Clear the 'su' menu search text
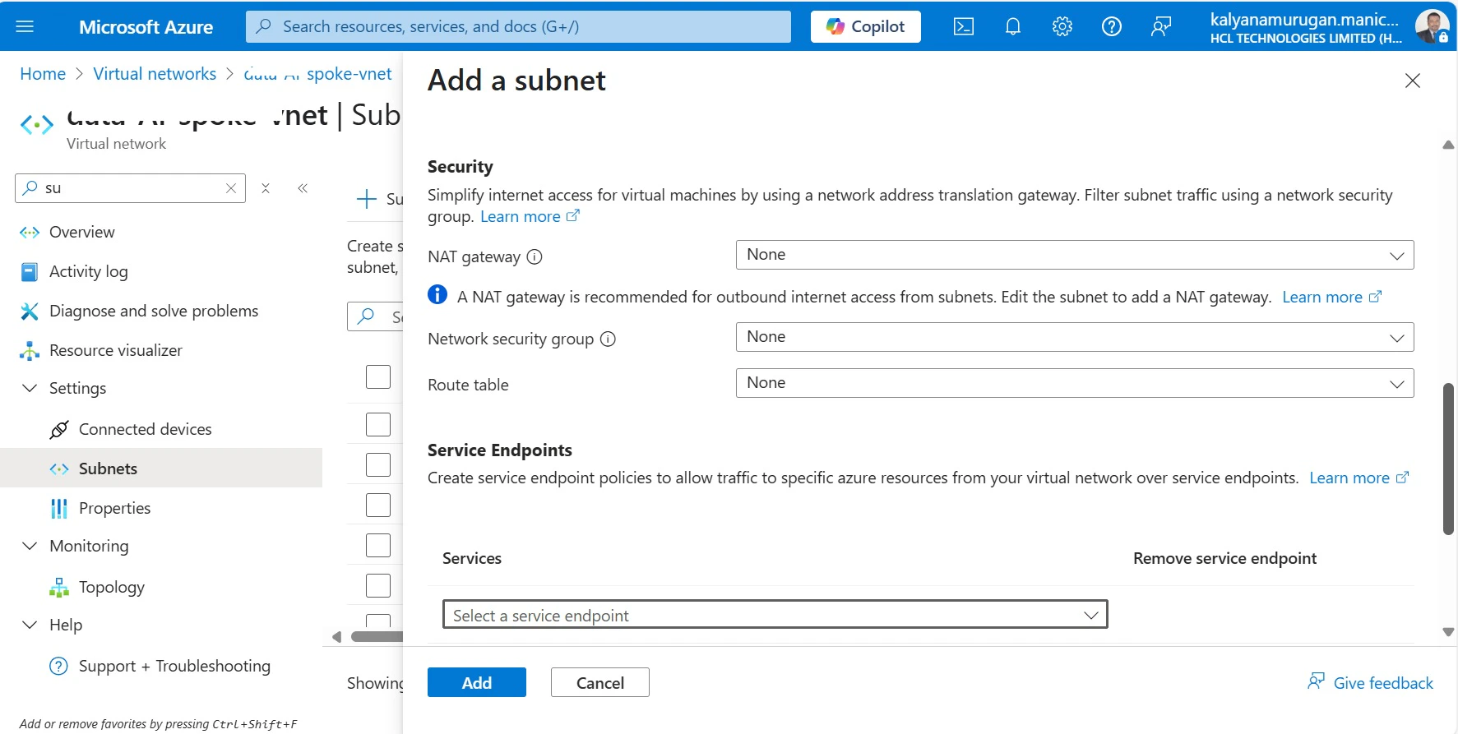This screenshot has height=734, width=1458. coord(231,188)
